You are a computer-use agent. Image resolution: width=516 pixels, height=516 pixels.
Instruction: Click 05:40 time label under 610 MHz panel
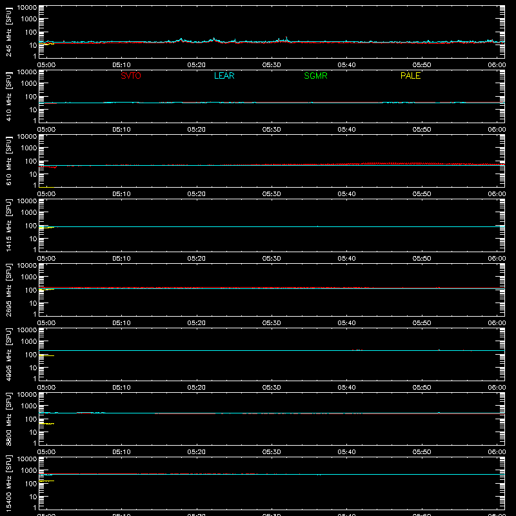click(x=346, y=194)
